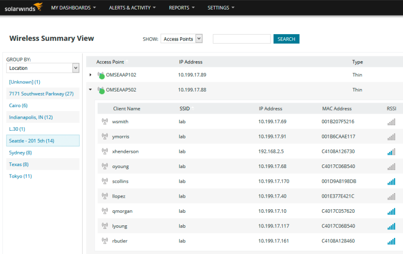Click the client name xhenderson

click(125, 151)
